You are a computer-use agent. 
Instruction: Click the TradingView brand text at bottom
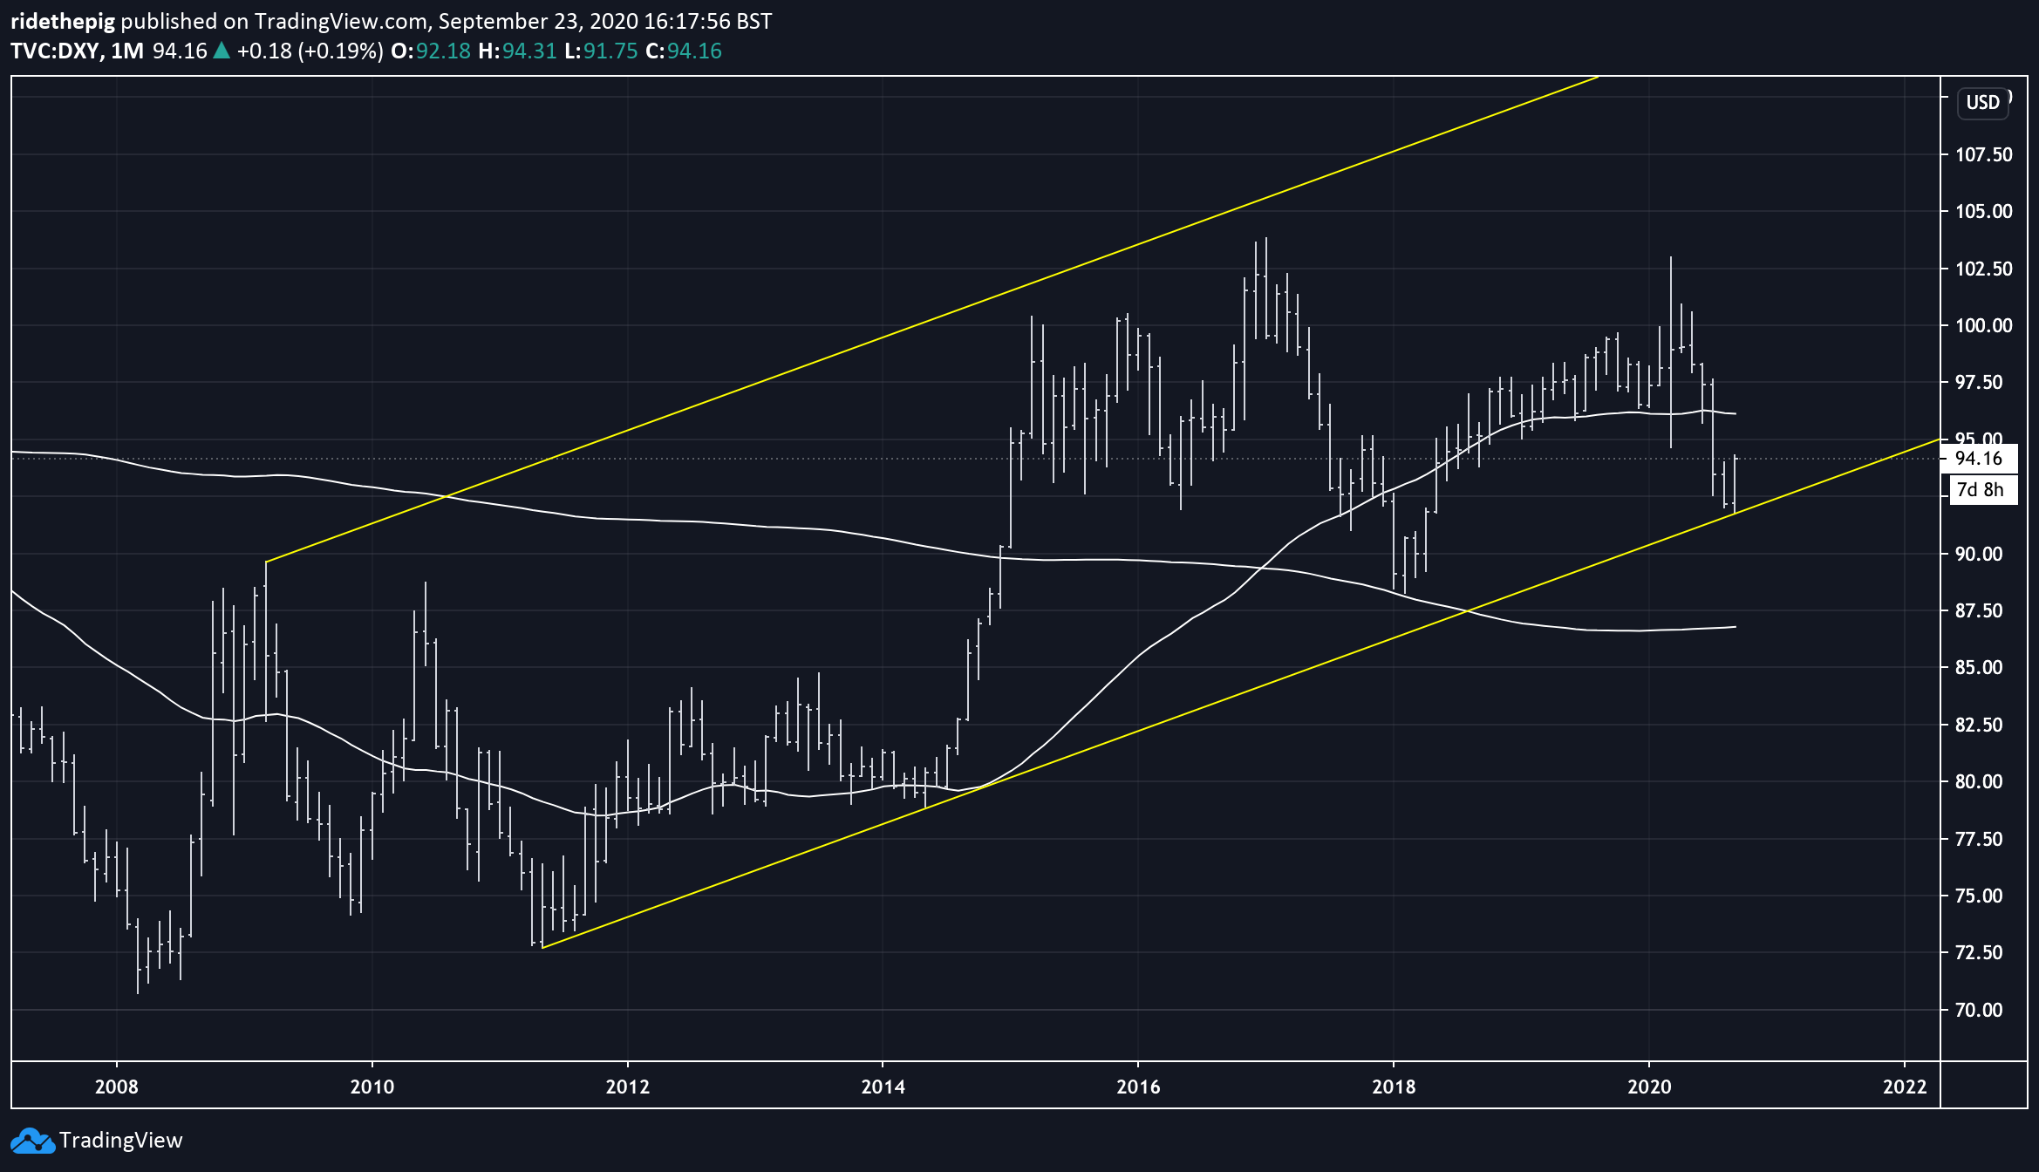[x=120, y=1141]
